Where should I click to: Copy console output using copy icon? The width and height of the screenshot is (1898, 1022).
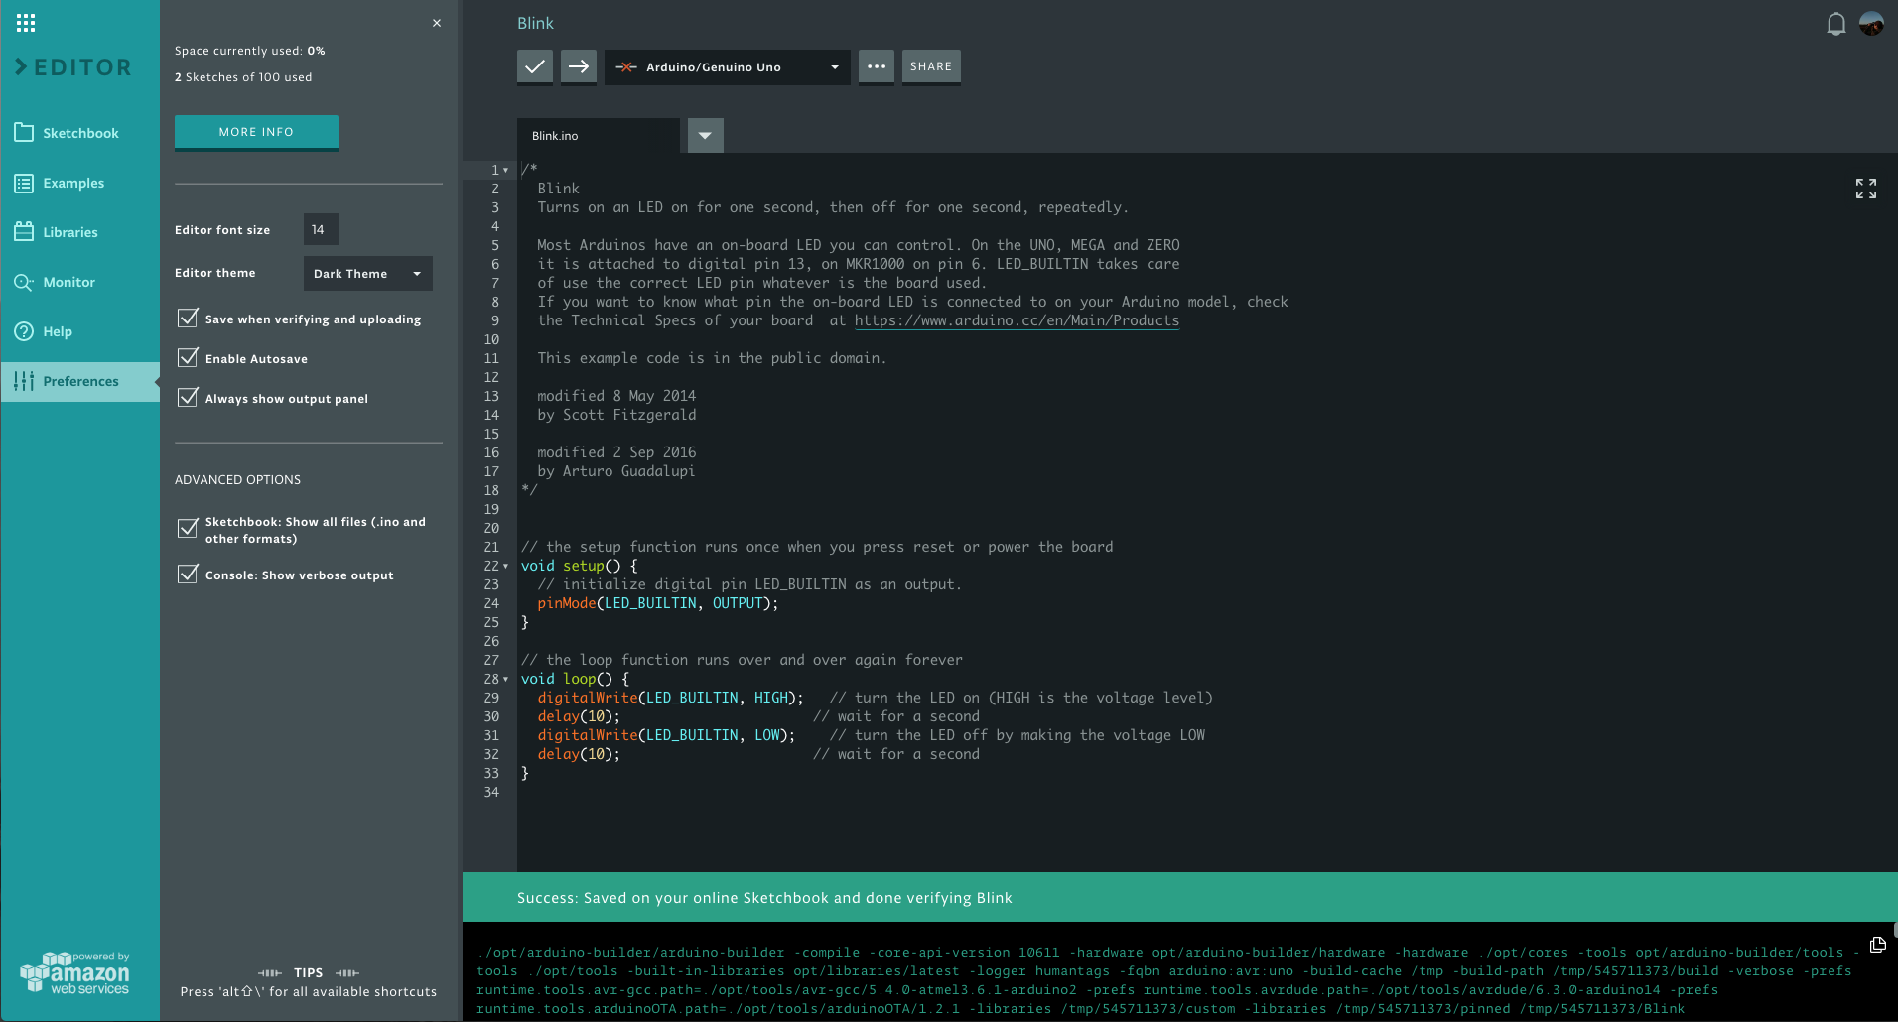tap(1876, 946)
